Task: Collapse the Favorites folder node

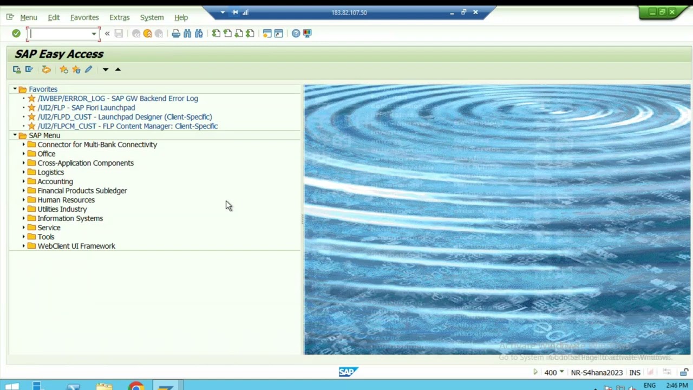Action: click(x=15, y=89)
